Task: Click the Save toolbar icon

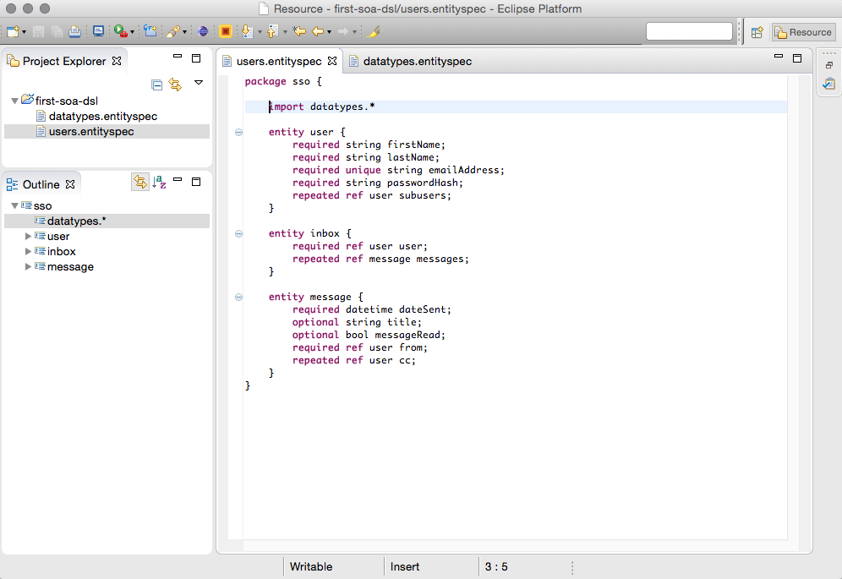Action: point(37,31)
